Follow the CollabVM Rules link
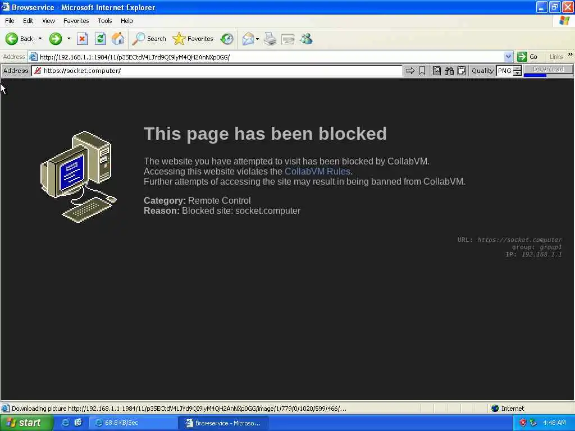 click(317, 172)
